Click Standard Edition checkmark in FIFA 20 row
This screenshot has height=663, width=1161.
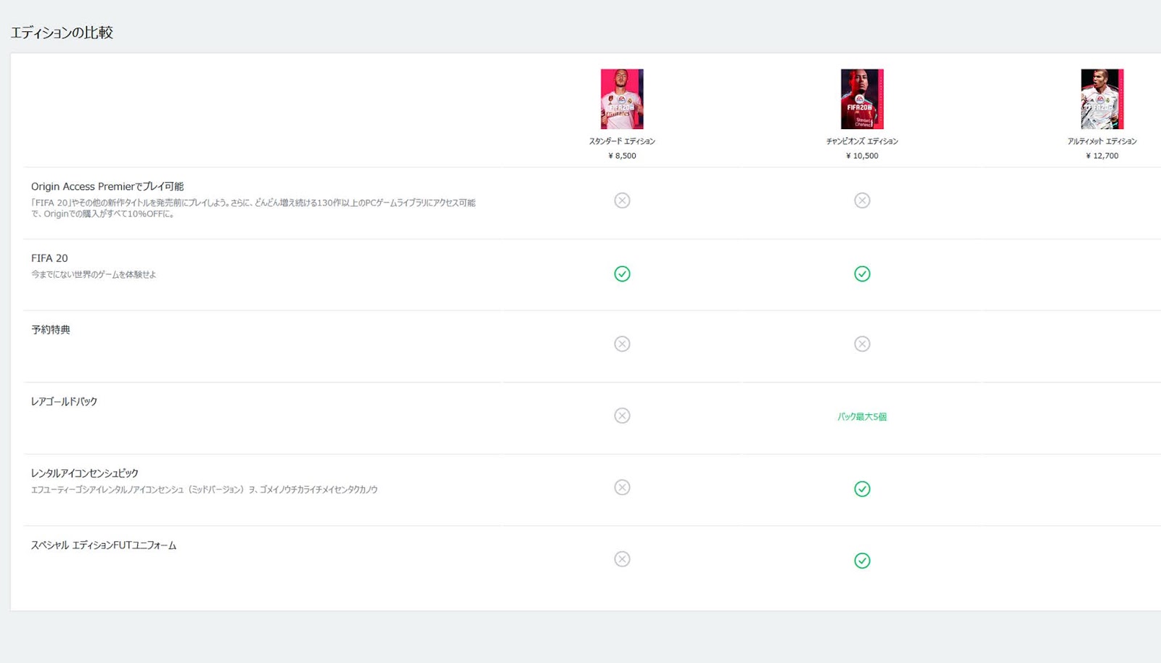pyautogui.click(x=622, y=273)
